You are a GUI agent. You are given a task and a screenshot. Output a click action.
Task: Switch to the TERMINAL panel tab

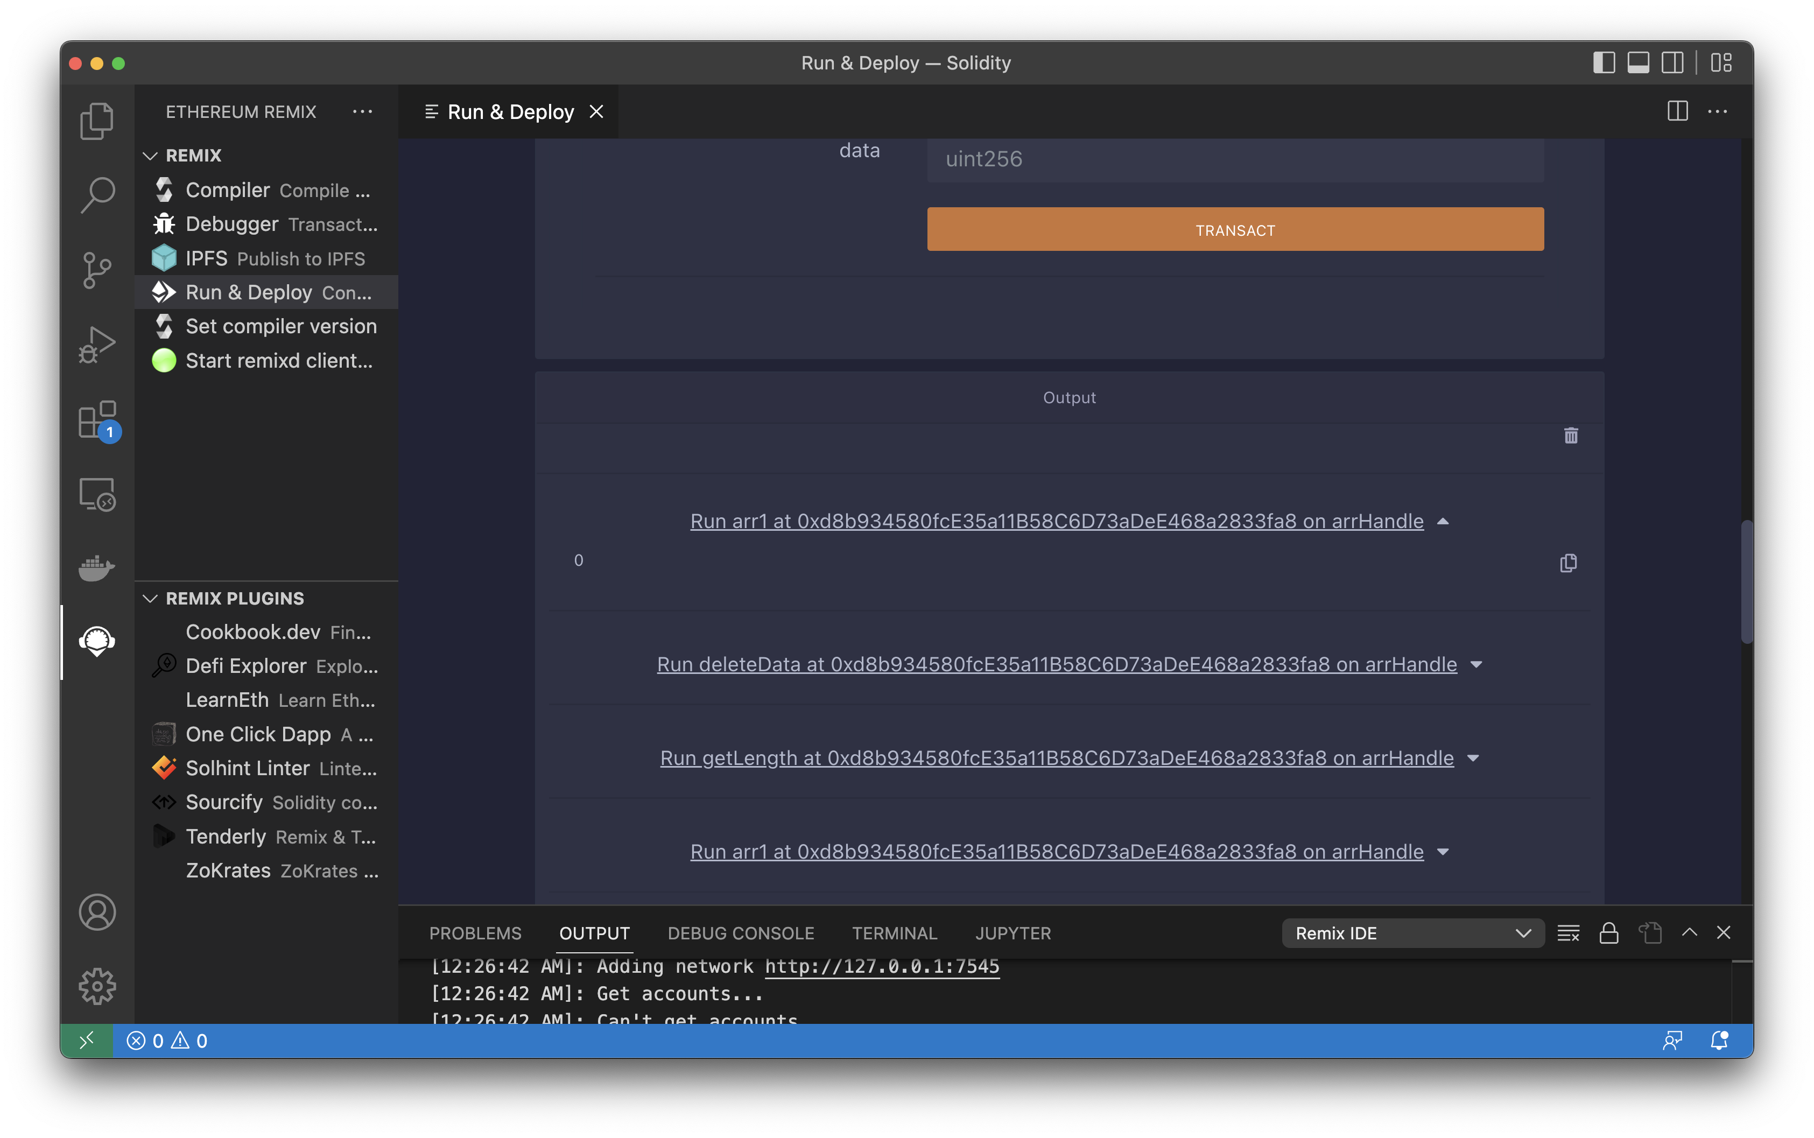pos(894,933)
